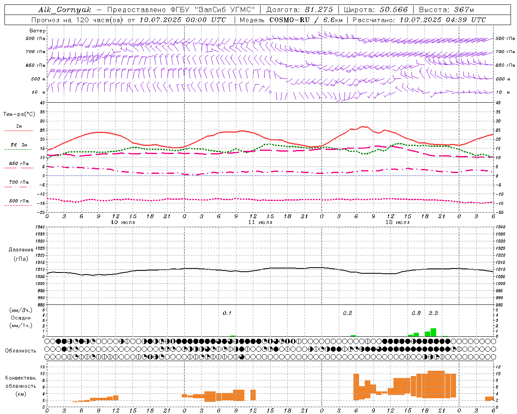The height and width of the screenshot is (414, 517).
Task: Click the station name Alk_Gornyak
Action: (x=65, y=10)
